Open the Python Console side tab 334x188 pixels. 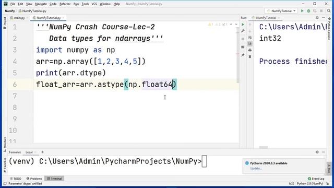point(329,29)
